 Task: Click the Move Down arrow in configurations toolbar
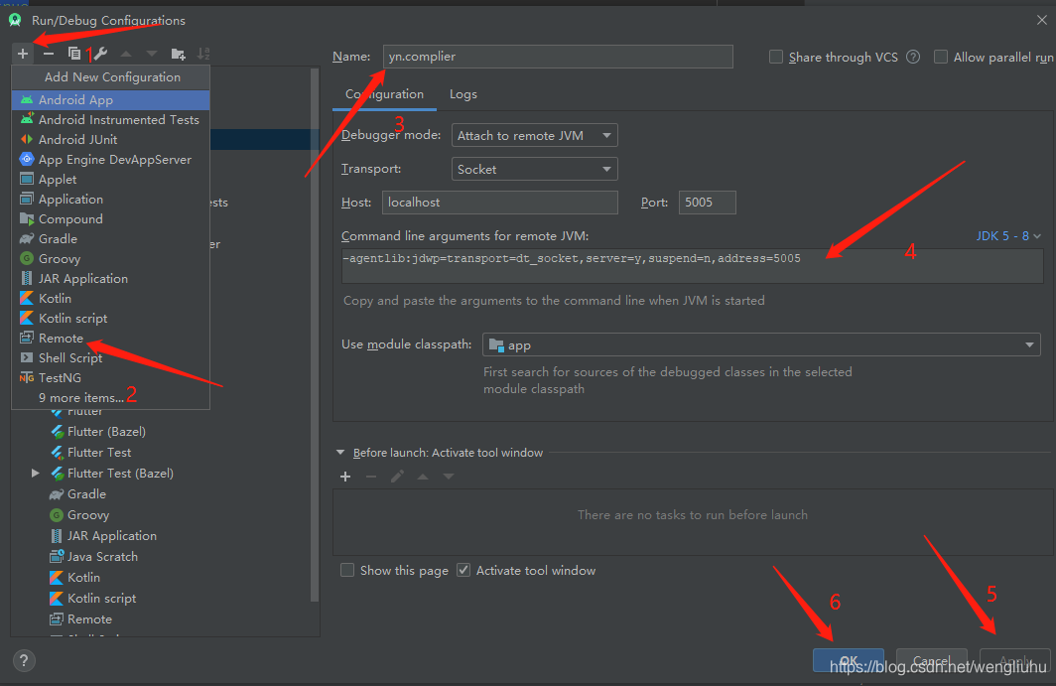(x=152, y=54)
